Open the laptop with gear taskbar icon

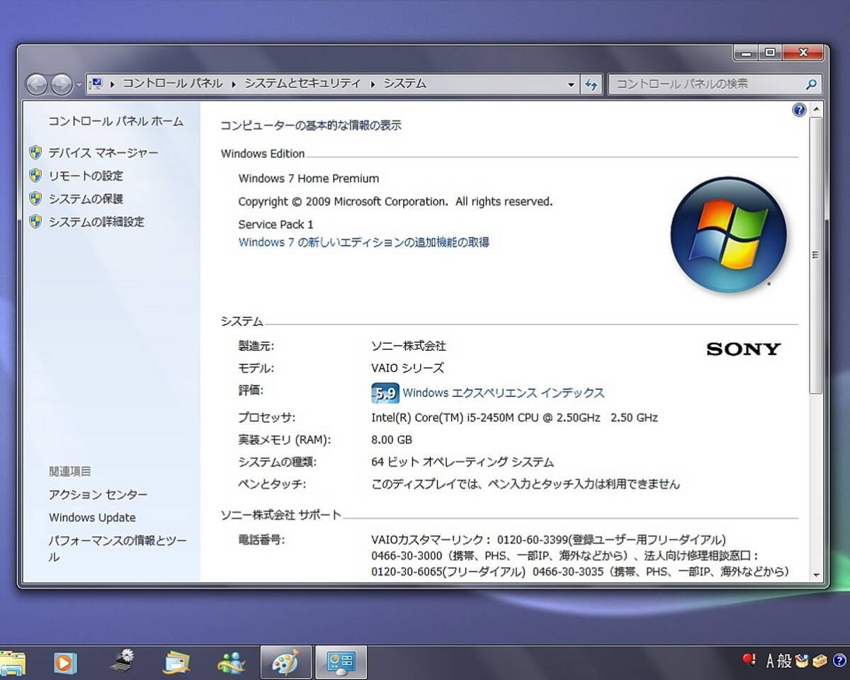[122, 662]
